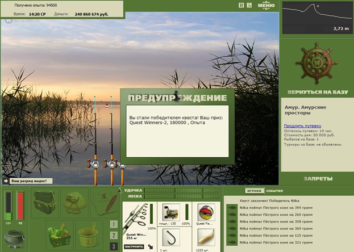Switch to the СОБЫТИЯ tab
354x252 pixels.
[274, 191]
